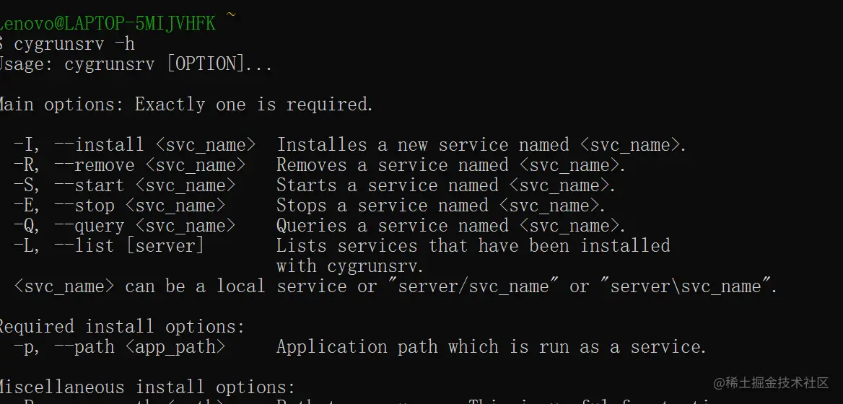The image size is (843, 404).
Task: Click the '--remove <svc_name>' option
Action: 150,165
